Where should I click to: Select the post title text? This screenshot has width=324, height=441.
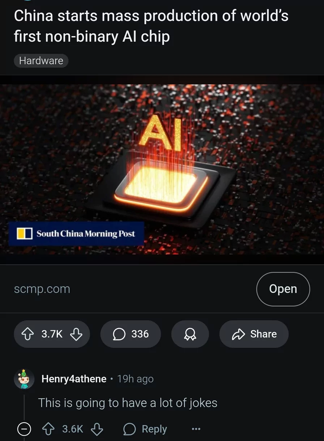(x=151, y=26)
